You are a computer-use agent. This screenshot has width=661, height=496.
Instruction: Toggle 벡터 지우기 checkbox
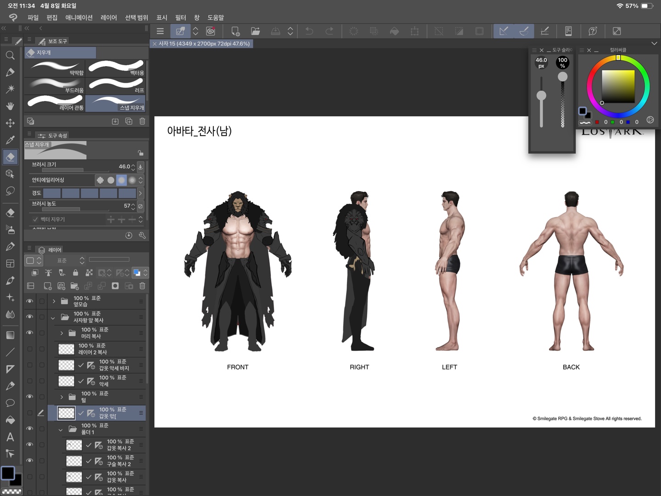[35, 220]
